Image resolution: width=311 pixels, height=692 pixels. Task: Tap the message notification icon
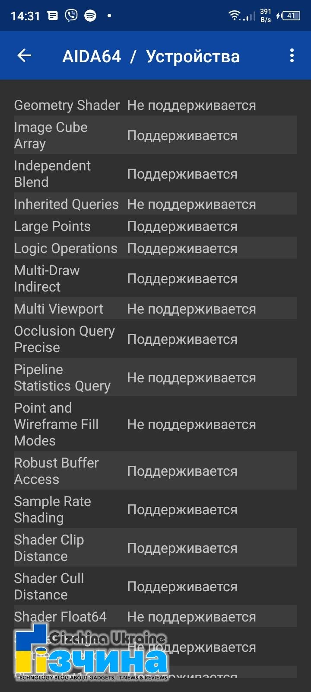[x=53, y=16]
